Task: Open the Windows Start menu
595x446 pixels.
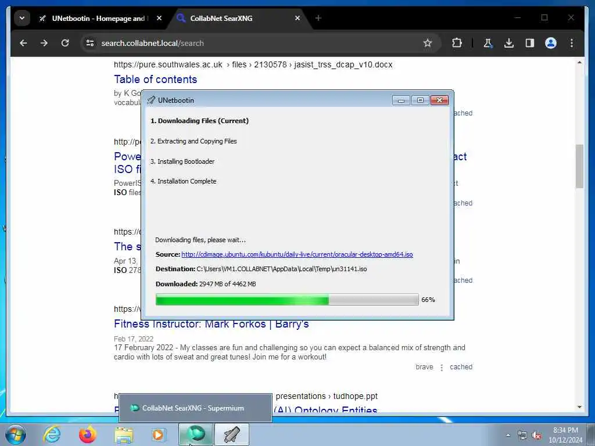Action: pos(16,434)
